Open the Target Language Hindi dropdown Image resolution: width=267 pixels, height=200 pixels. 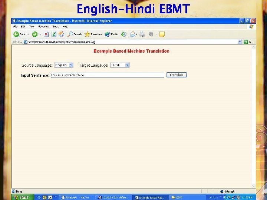[127, 65]
